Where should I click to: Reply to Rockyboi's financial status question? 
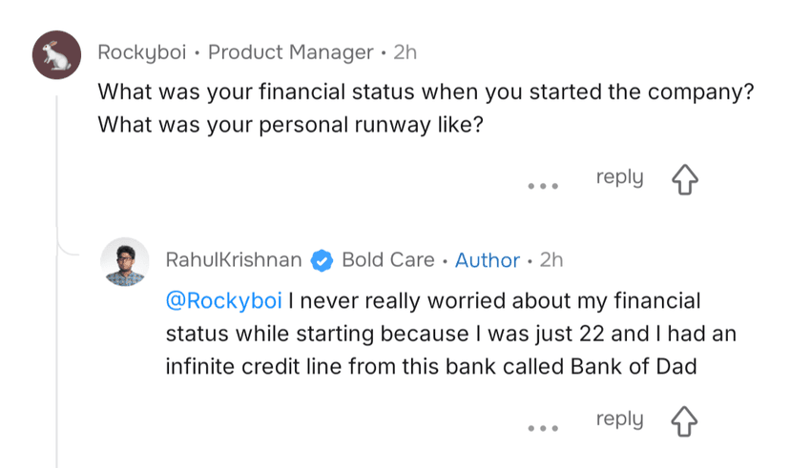(619, 177)
